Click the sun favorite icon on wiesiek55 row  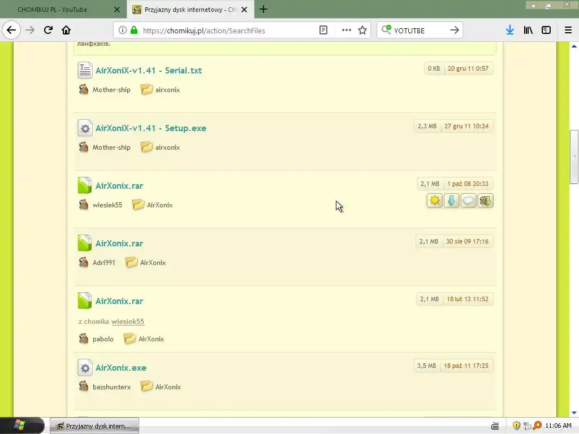click(x=435, y=201)
